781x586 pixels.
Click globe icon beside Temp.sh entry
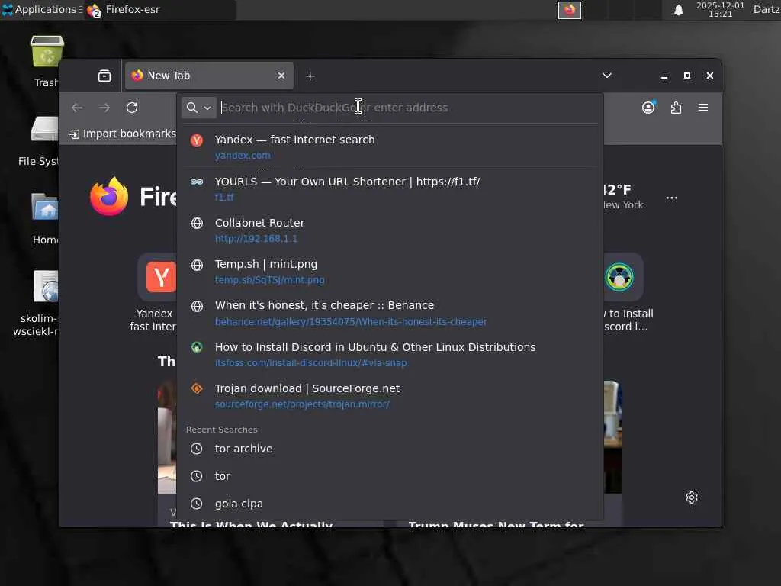pos(197,265)
